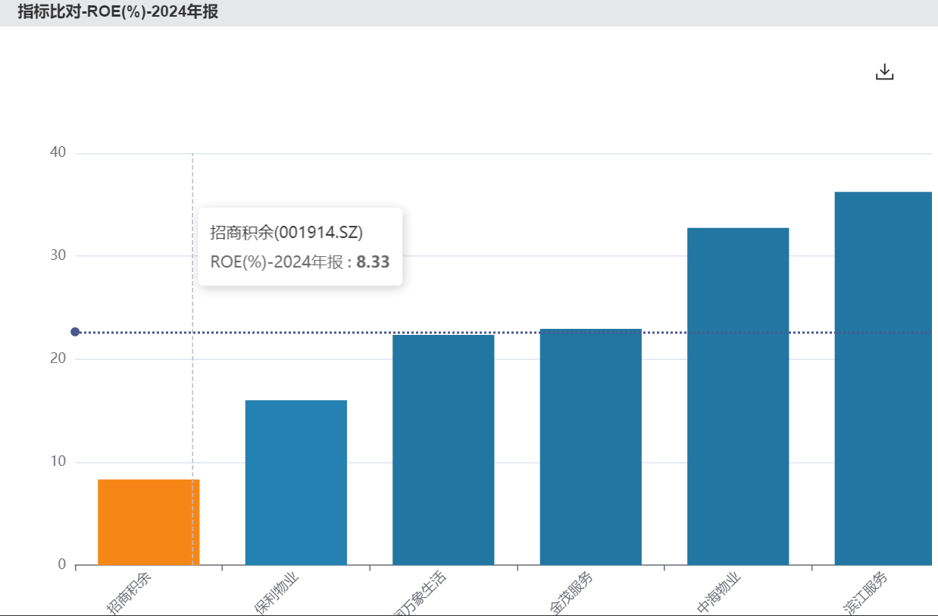Select the 滨江服务 bar
938x616 pixels.
[x=883, y=378]
